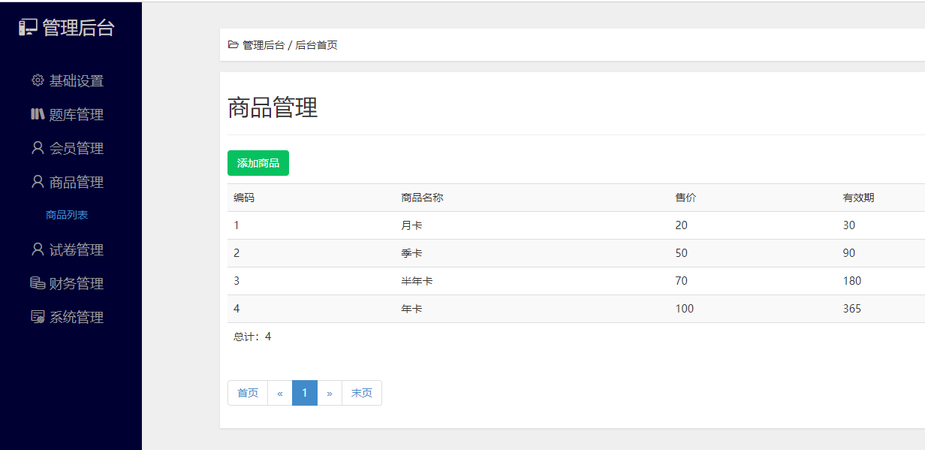This screenshot has width=925, height=450.
Task: Click the user icon beside 试卷管理
Action: pyautogui.click(x=38, y=249)
